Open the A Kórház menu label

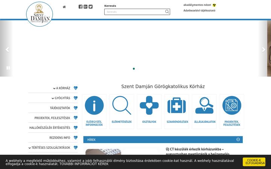63,88
